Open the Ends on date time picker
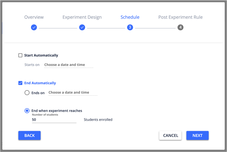 [x=73, y=93]
